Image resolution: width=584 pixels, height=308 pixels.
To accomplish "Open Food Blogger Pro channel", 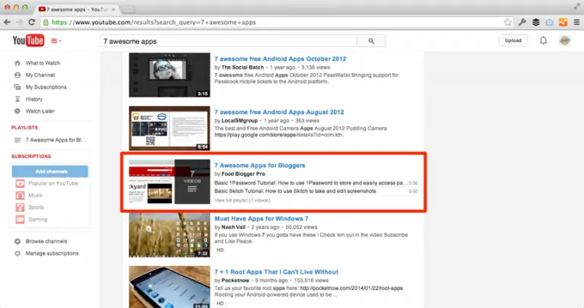I will point(243,174).
